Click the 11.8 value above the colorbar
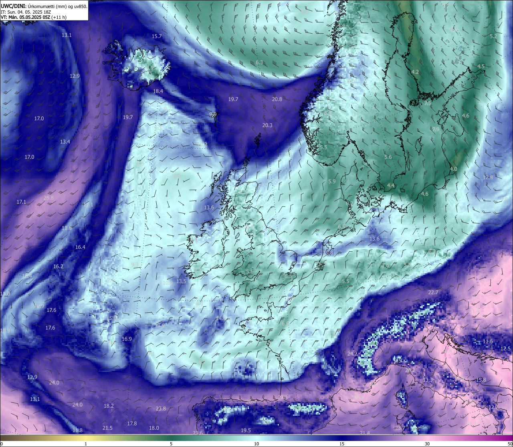 (x=78, y=431)
